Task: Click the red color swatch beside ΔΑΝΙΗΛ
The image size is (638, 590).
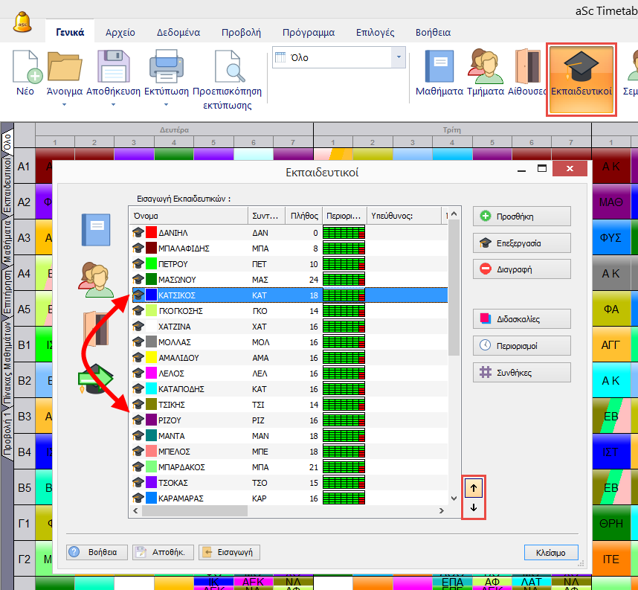Action: click(x=152, y=233)
